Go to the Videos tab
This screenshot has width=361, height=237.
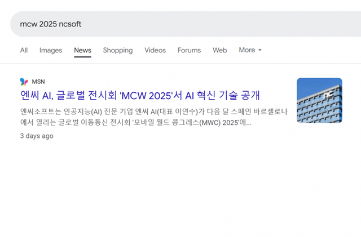pos(155,50)
